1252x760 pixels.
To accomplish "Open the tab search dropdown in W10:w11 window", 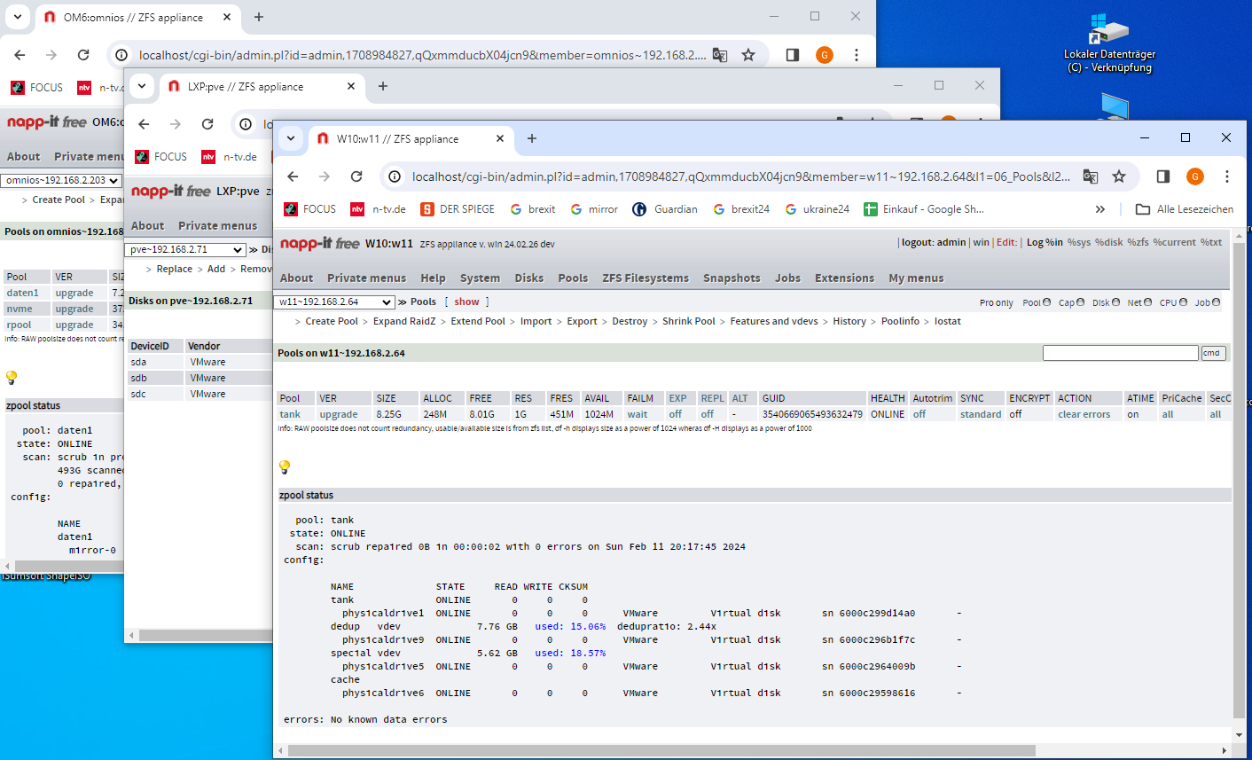I will coord(291,138).
